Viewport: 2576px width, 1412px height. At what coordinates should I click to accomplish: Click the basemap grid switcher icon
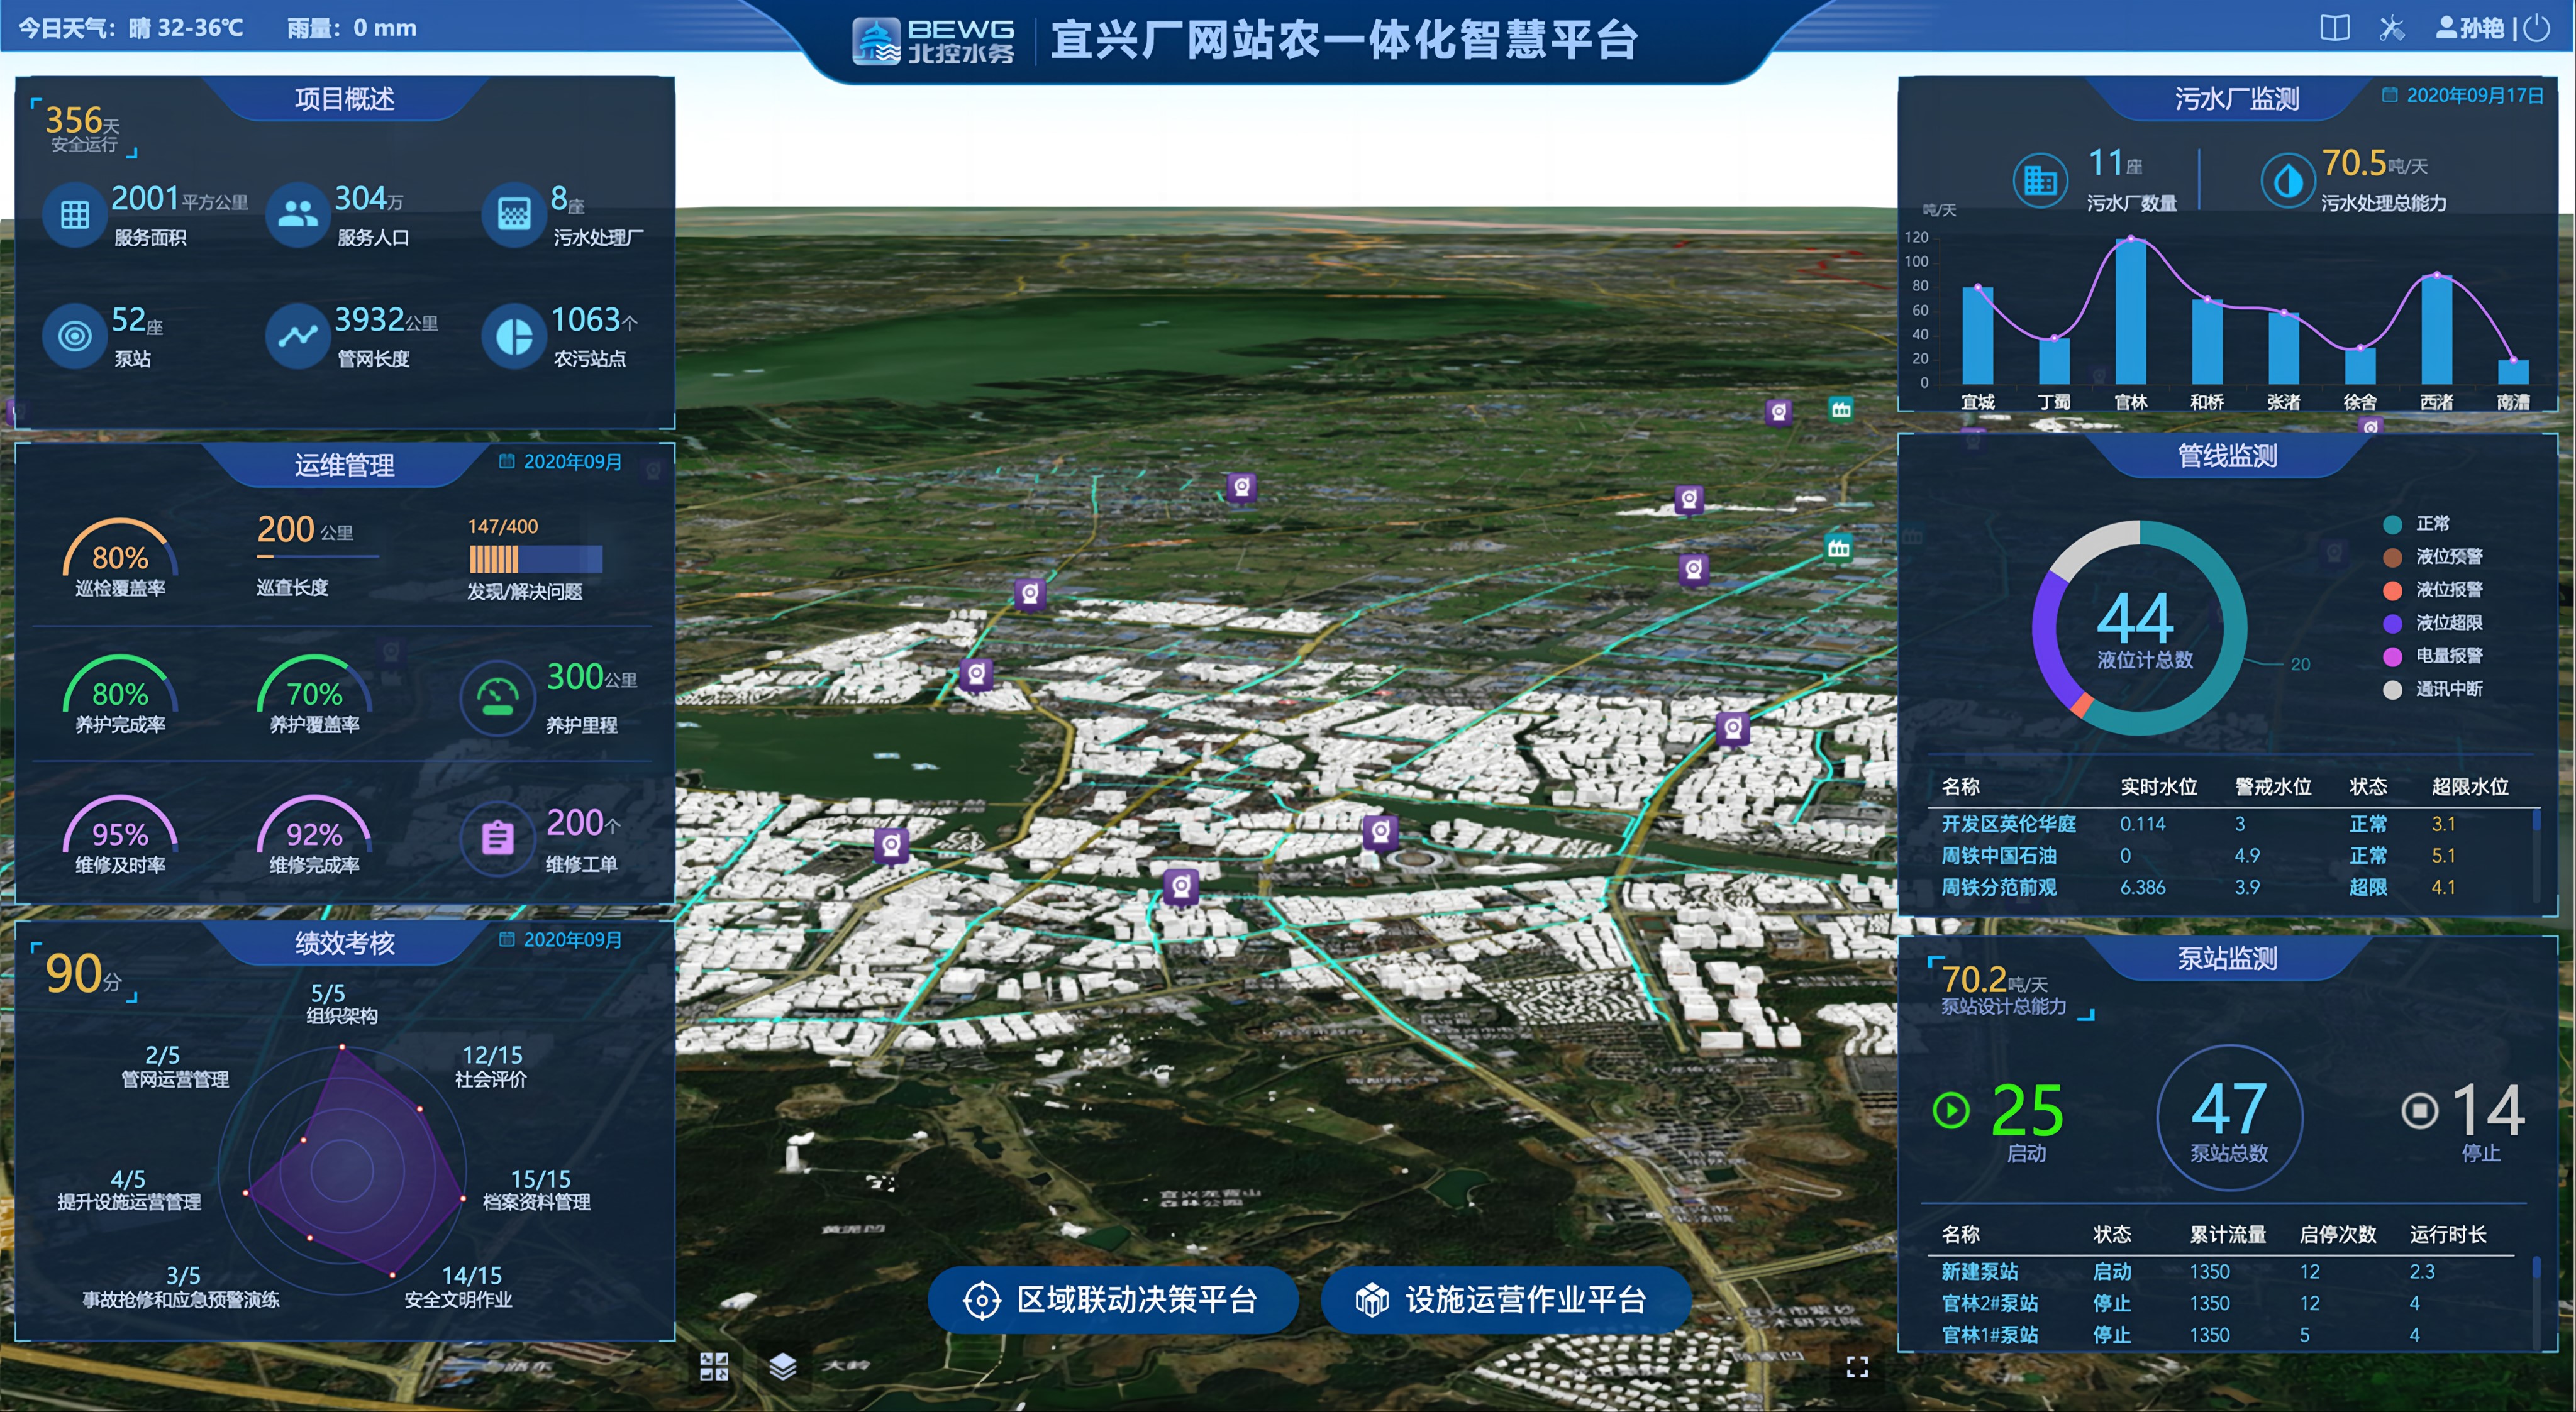(714, 1366)
